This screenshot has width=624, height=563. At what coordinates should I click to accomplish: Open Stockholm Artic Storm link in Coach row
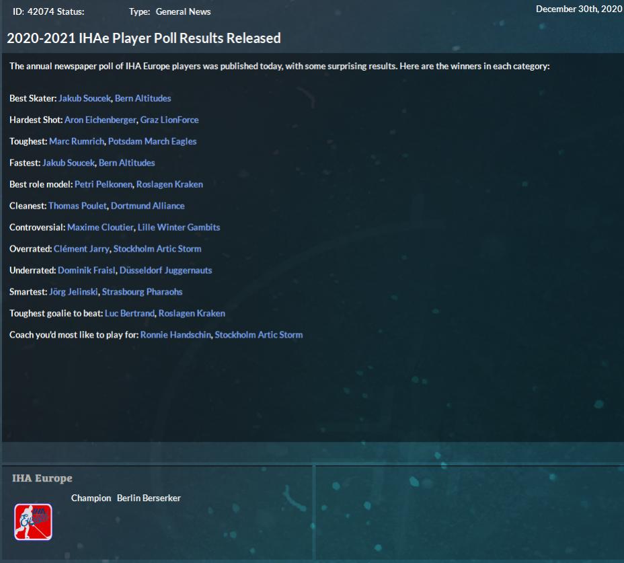259,335
